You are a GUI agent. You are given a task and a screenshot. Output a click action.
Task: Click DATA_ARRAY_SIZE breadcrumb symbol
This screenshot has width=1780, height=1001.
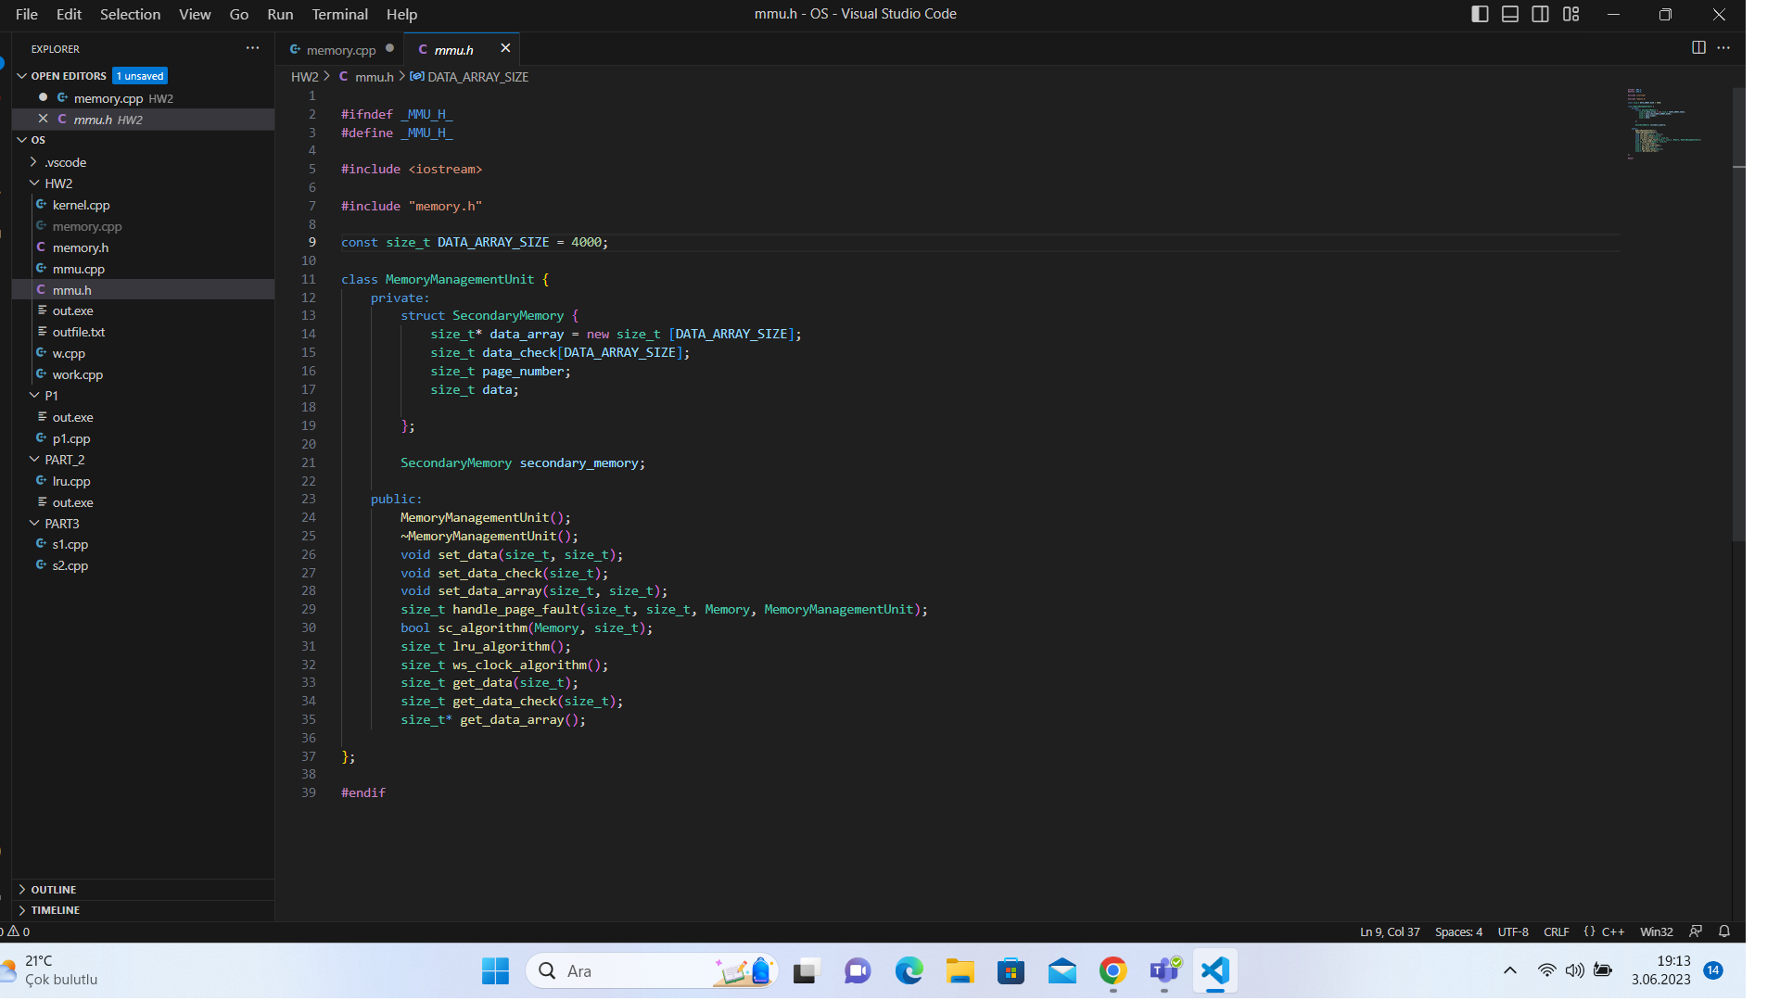pyautogui.click(x=477, y=77)
